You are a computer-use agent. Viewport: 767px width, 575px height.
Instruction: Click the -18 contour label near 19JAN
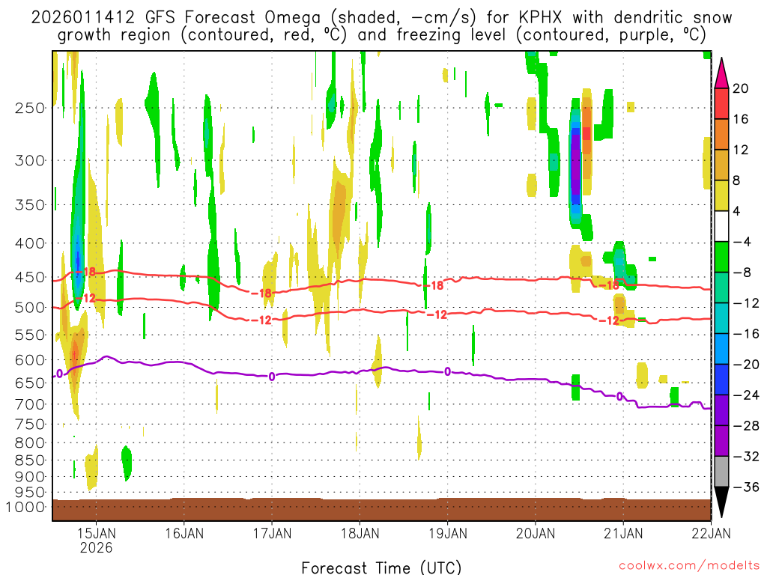(x=434, y=285)
